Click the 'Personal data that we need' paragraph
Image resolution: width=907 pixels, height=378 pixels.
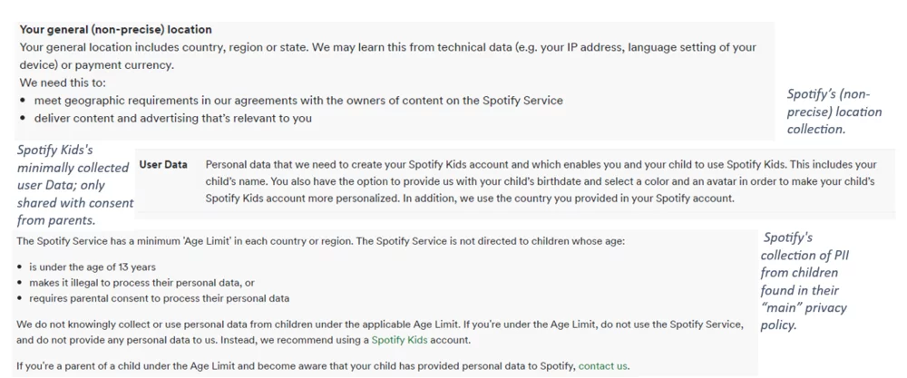(x=541, y=165)
